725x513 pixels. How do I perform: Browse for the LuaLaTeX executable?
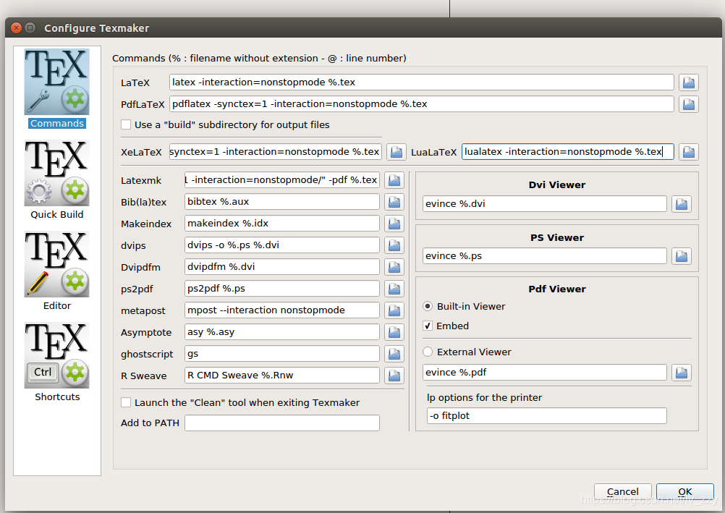click(x=689, y=152)
